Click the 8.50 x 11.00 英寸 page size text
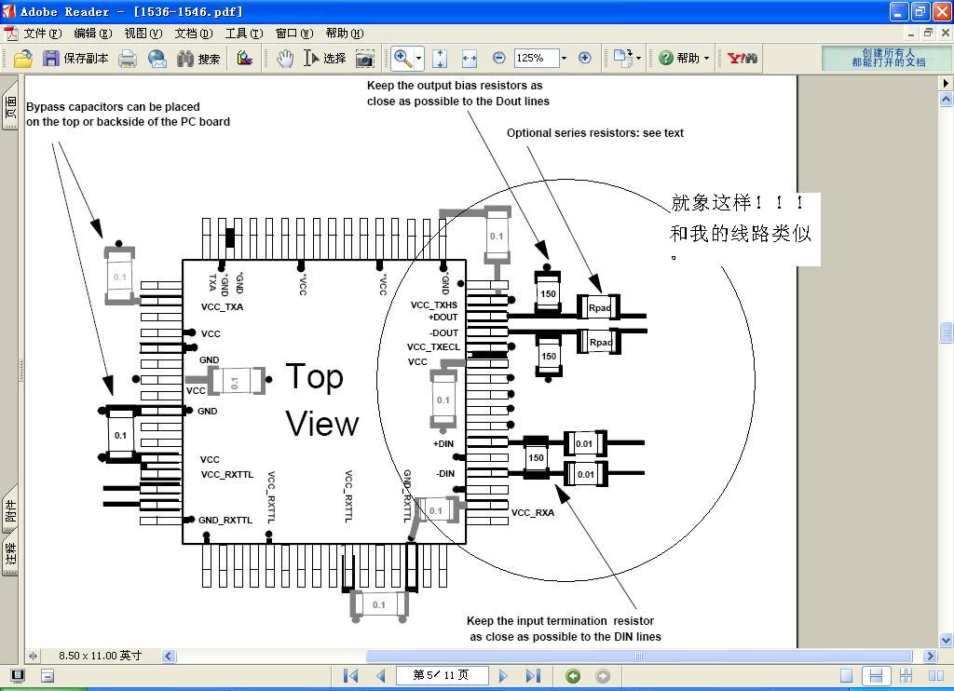Viewport: 954px width, 691px height. tap(100, 656)
